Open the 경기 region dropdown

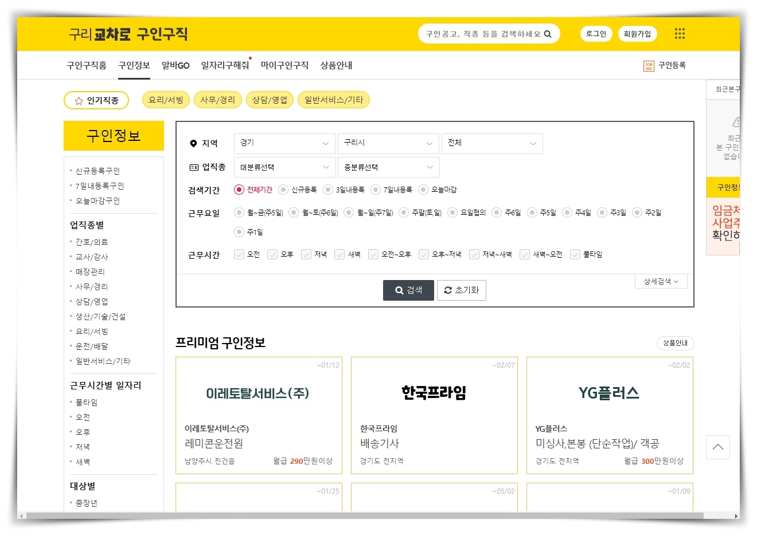coord(284,144)
